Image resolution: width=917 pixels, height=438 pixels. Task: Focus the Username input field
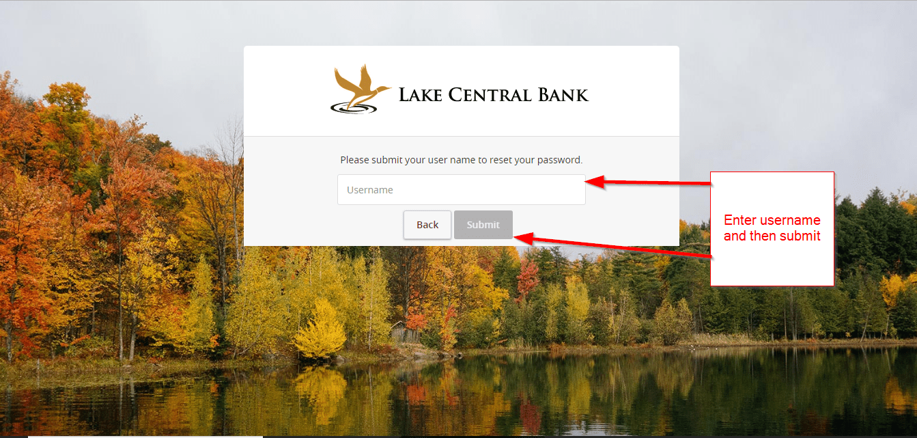[462, 189]
